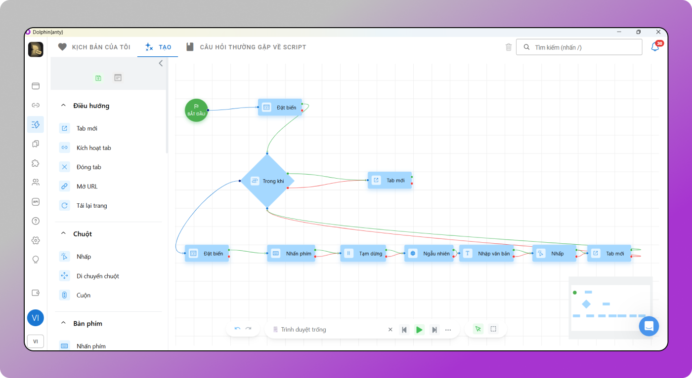The height and width of the screenshot is (378, 692).
Task: Open the support chat bubble
Action: coord(649,326)
